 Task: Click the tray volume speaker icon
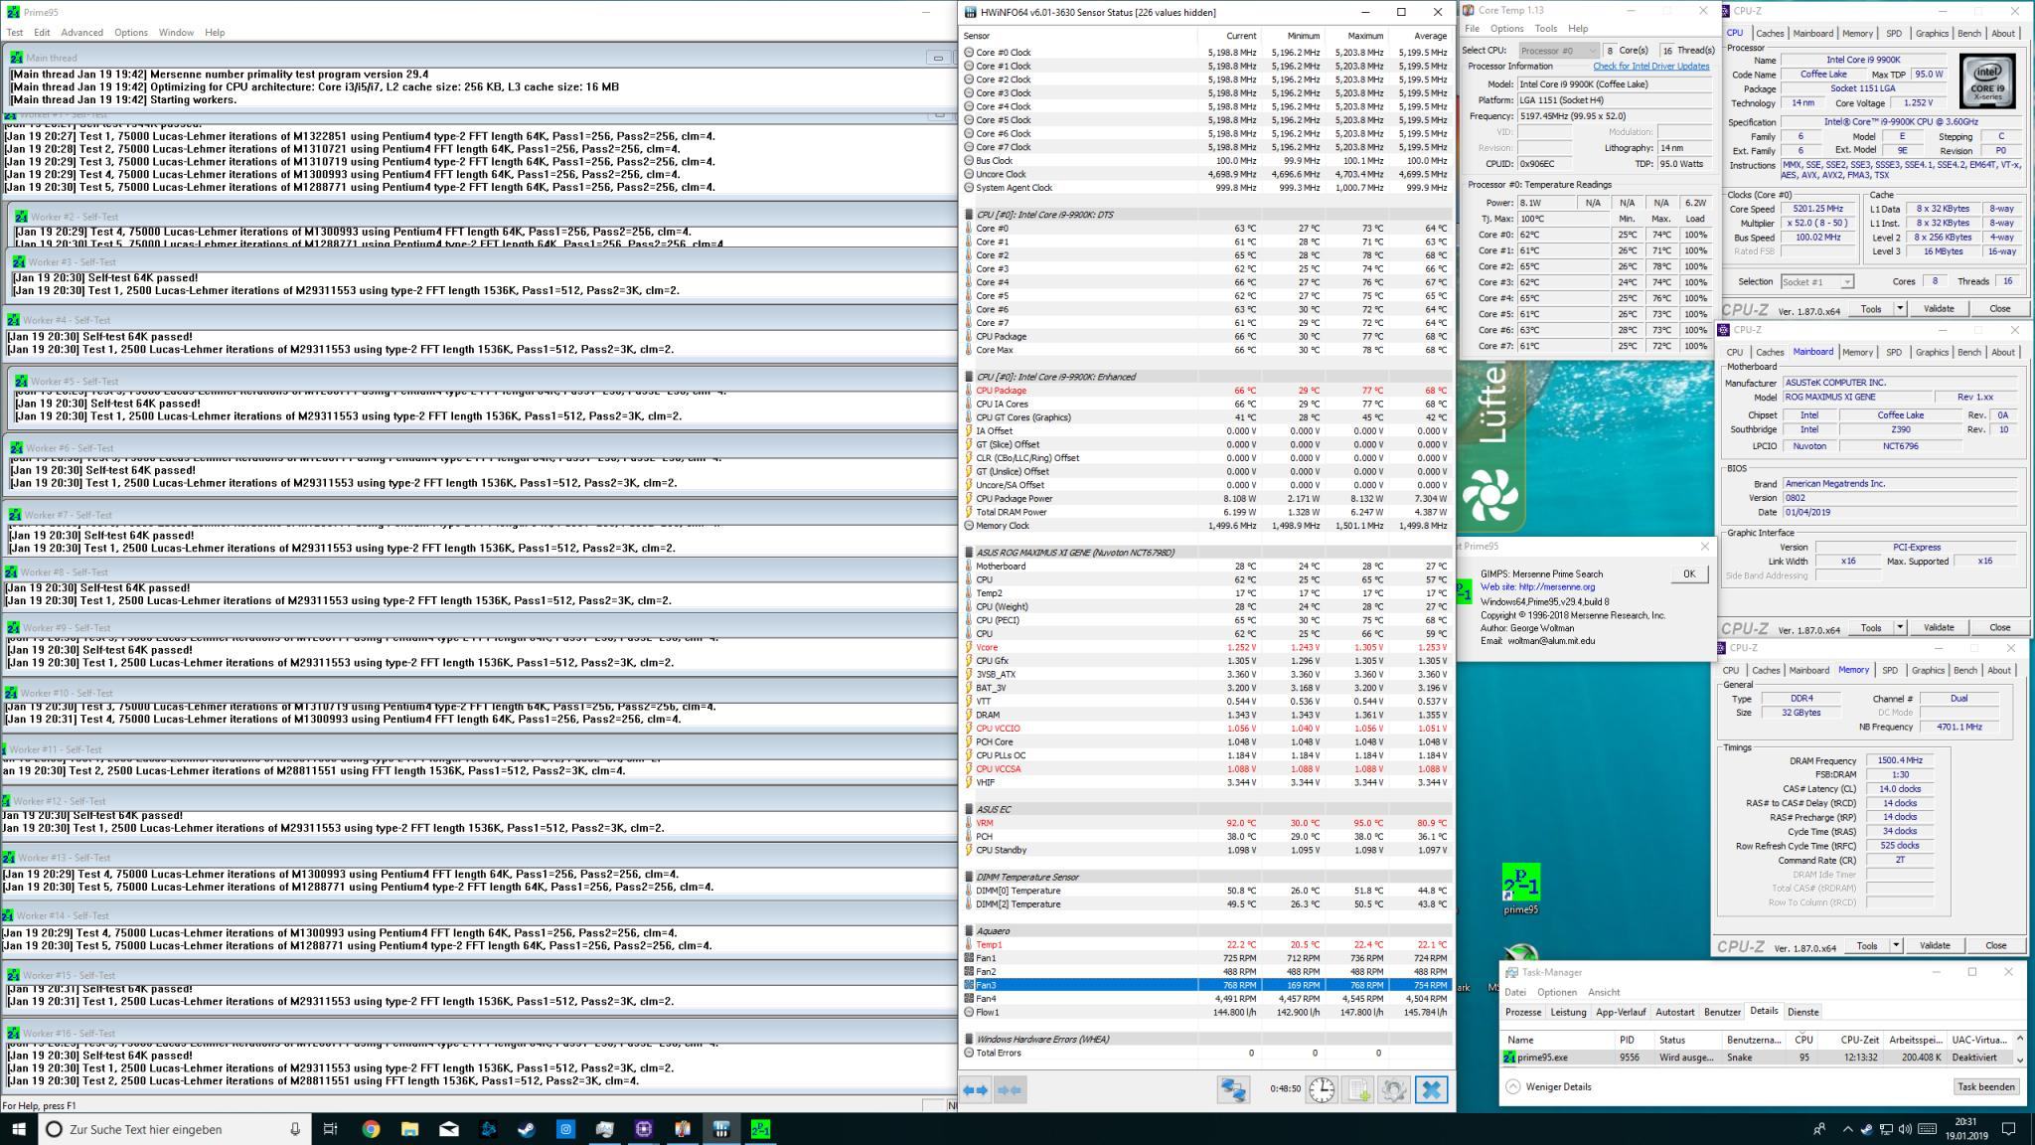[1904, 1129]
